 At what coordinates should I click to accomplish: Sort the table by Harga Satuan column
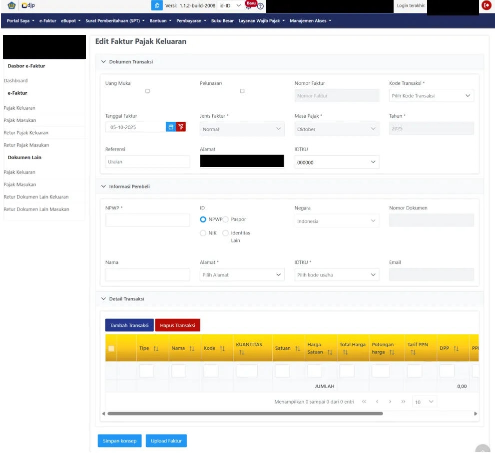click(330, 352)
